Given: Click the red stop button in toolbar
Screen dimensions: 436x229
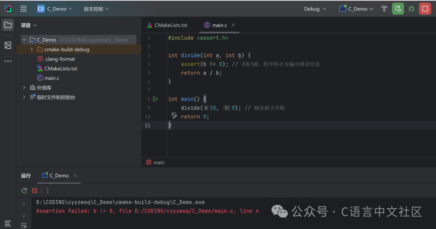Looking at the screenshot, I should (425, 9).
